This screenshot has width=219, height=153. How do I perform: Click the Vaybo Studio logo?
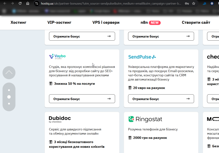[x=57, y=56]
